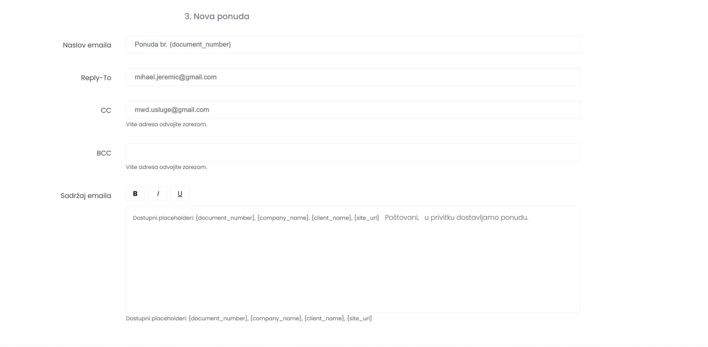
Task: Click the comma-separation hint under the CC field
Action: pyautogui.click(x=166, y=124)
